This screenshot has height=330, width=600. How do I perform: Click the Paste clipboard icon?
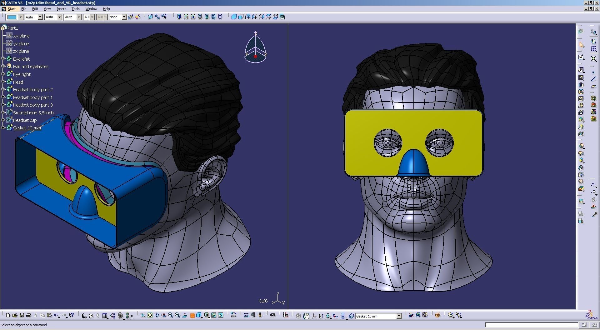[49, 315]
